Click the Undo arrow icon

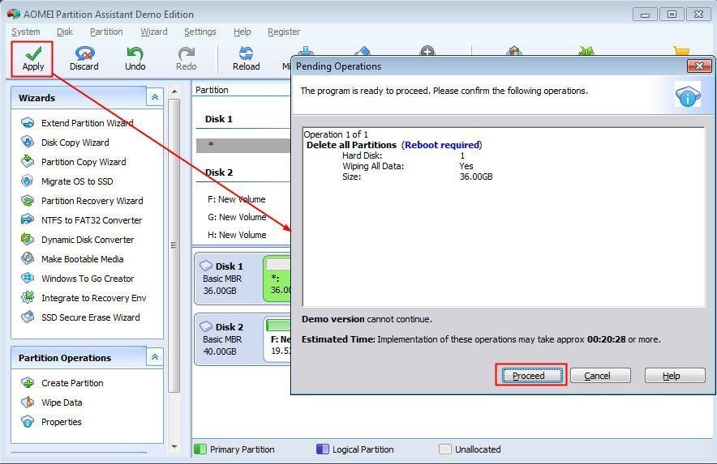click(x=135, y=54)
